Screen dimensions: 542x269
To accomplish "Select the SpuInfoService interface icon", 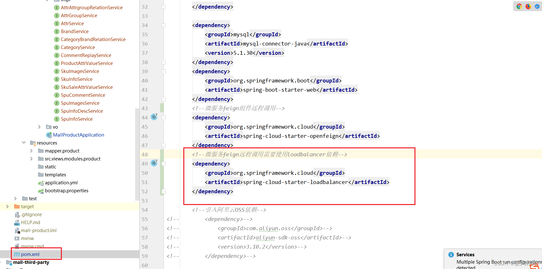I will (57, 119).
